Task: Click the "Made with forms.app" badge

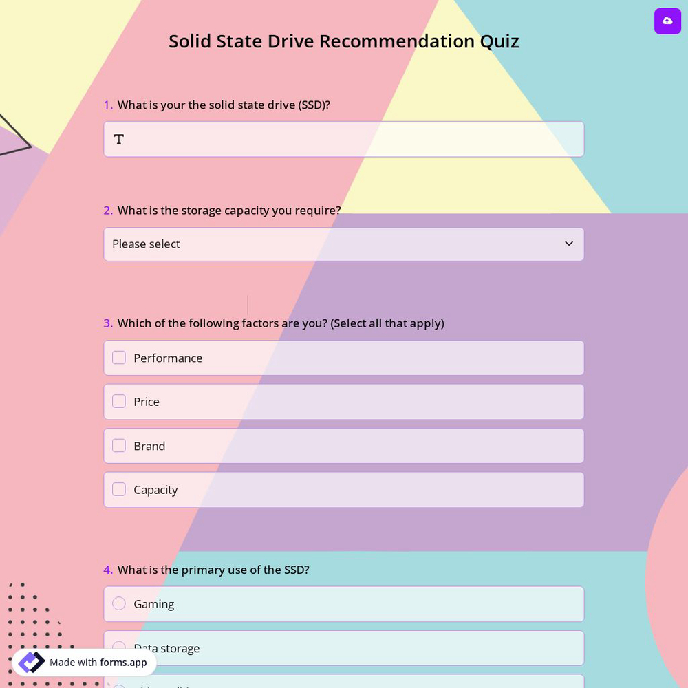Action: (x=83, y=663)
